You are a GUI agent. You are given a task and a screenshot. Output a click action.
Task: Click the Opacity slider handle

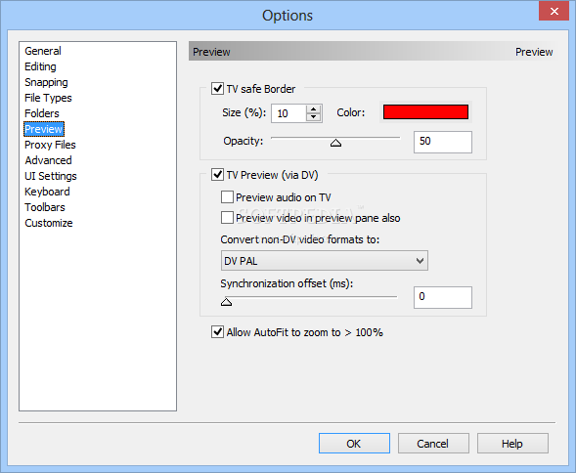tap(335, 143)
